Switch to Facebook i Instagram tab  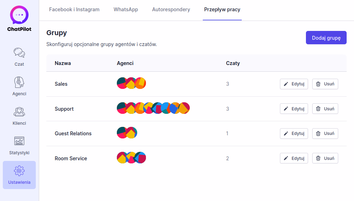(x=74, y=9)
